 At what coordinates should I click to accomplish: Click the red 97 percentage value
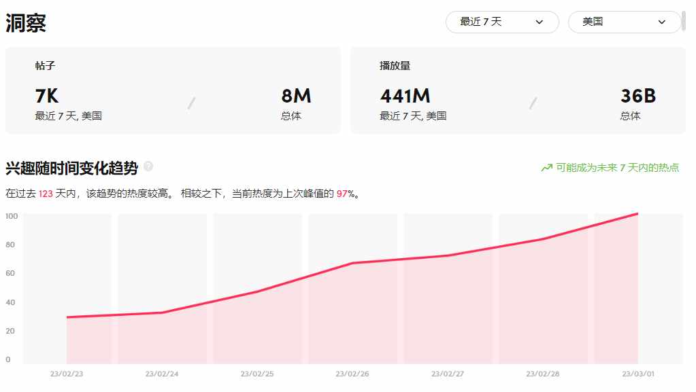coord(342,194)
